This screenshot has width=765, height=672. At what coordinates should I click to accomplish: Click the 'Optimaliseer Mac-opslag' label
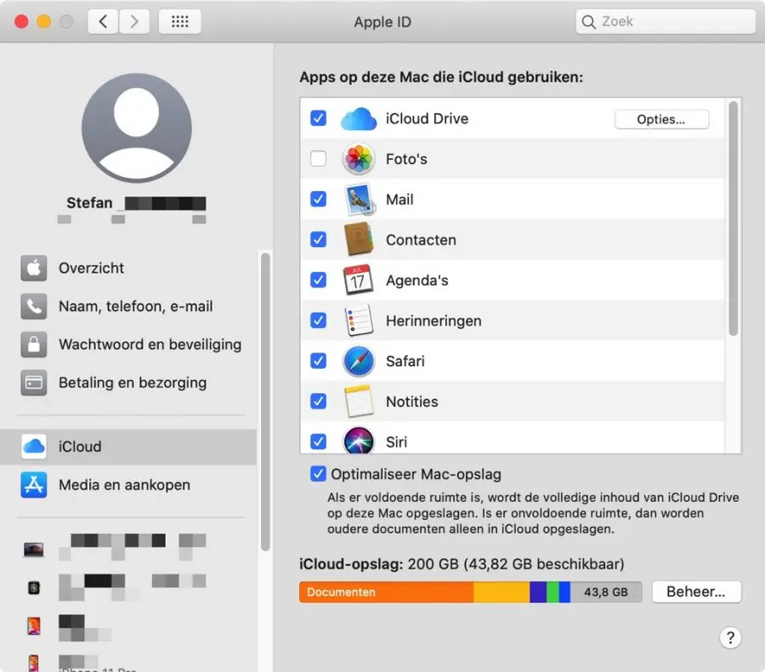click(x=416, y=474)
